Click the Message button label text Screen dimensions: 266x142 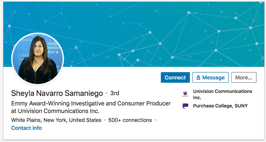click(x=213, y=78)
